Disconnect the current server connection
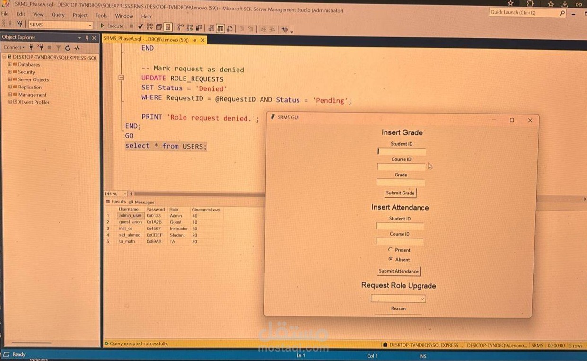 tap(42, 47)
